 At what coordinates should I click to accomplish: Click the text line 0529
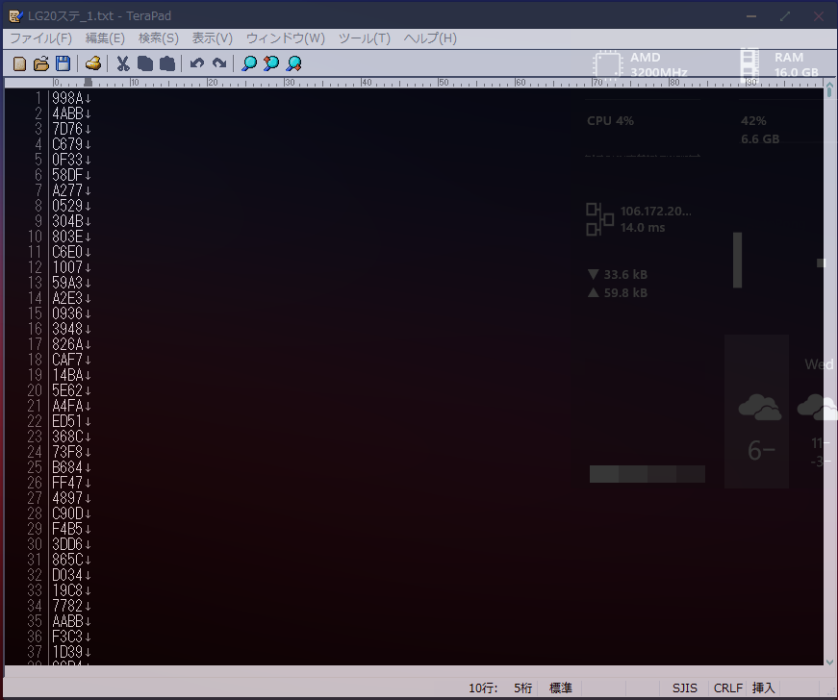(67, 206)
